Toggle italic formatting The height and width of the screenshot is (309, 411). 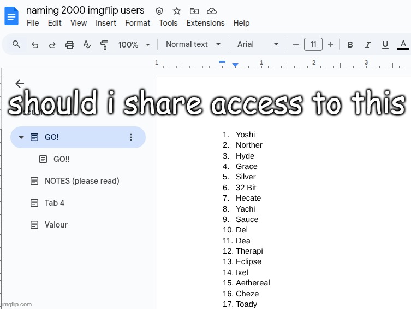pos(368,45)
